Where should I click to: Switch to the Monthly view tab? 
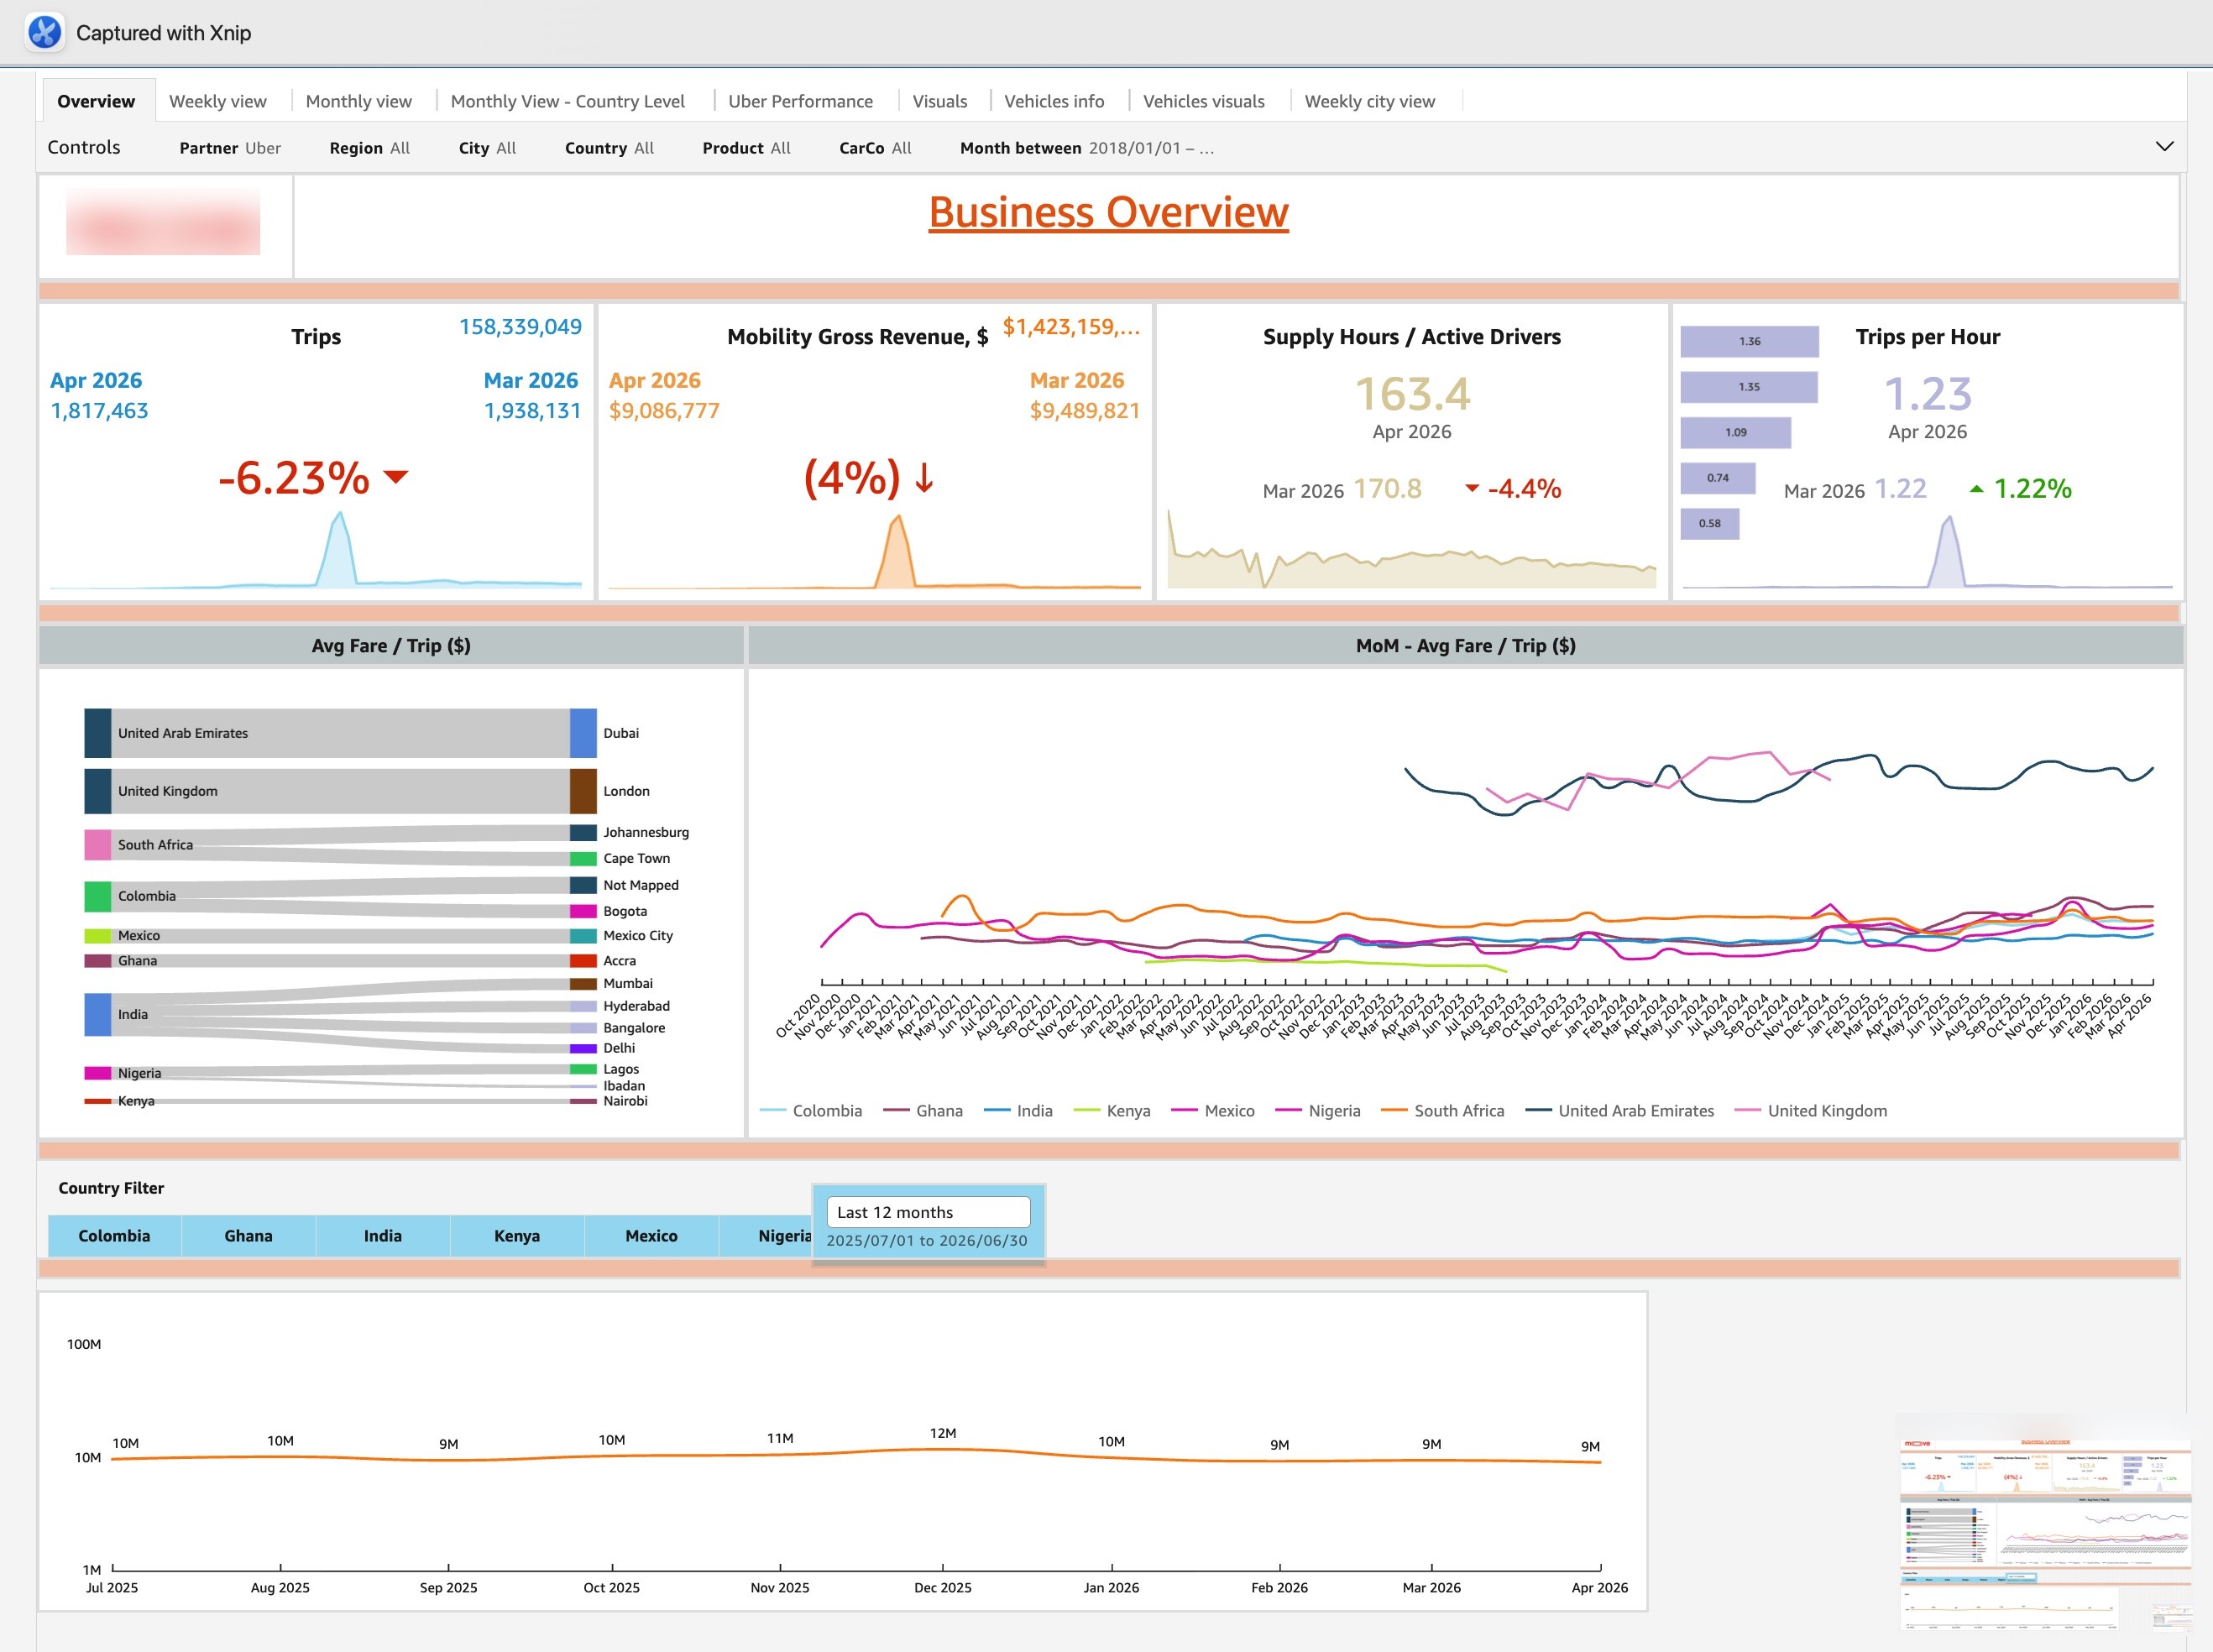[x=359, y=101]
